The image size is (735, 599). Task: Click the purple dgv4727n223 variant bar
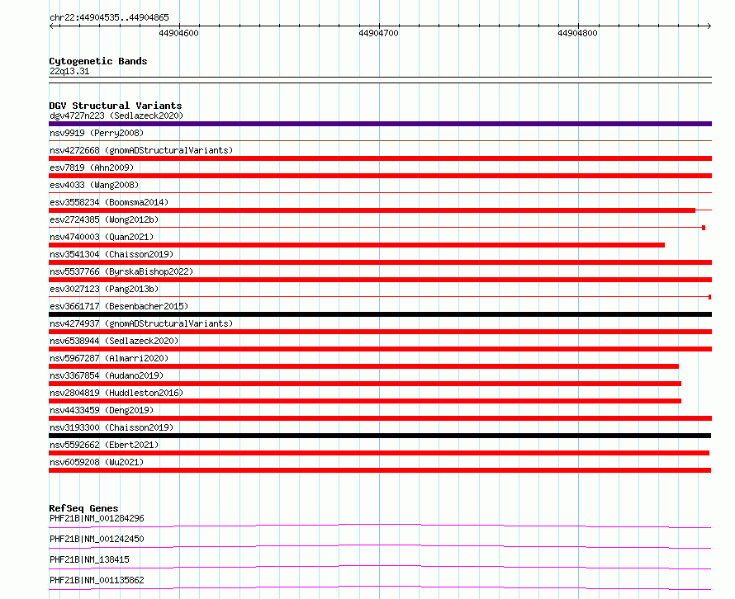coord(380,124)
